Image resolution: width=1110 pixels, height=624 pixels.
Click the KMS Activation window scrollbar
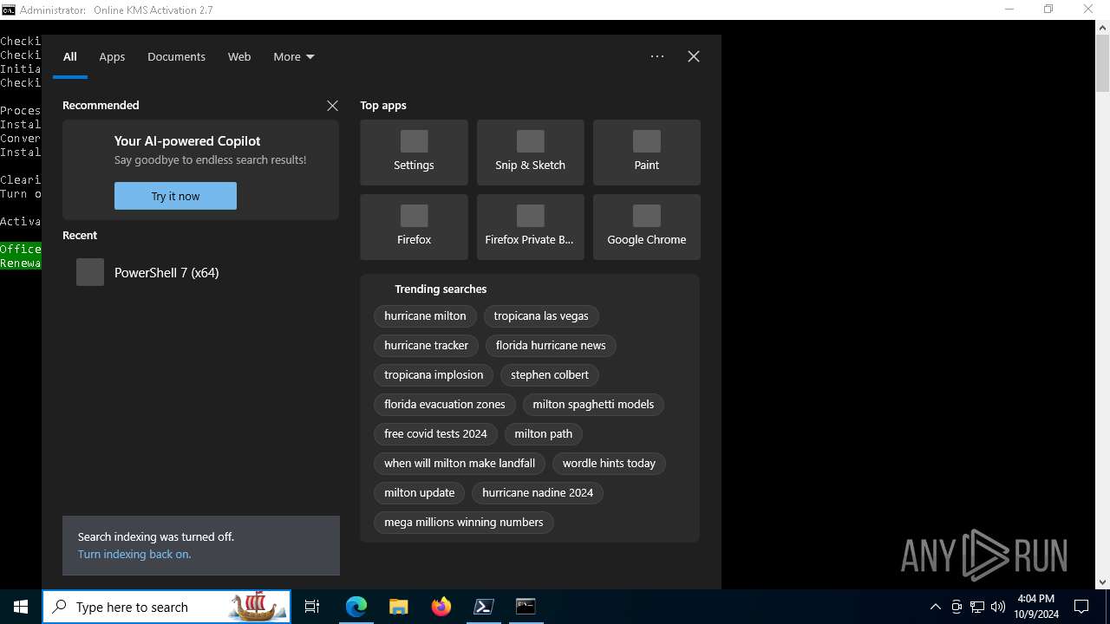click(1103, 62)
